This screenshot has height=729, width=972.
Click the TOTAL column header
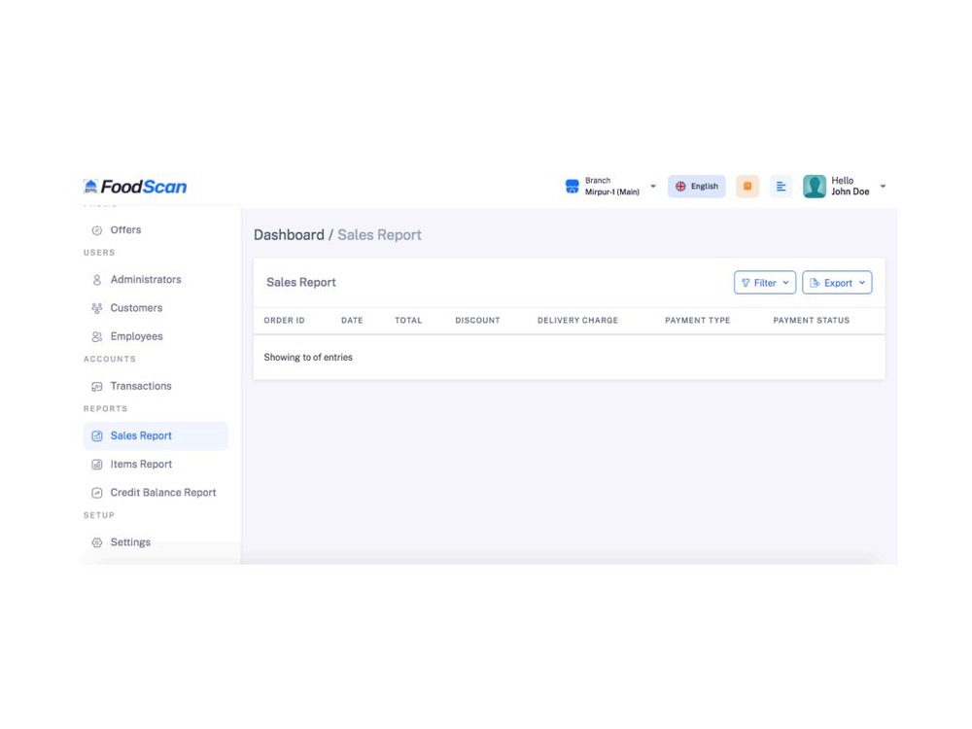408,321
